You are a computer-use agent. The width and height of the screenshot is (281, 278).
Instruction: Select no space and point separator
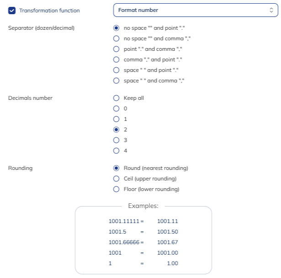point(117,28)
